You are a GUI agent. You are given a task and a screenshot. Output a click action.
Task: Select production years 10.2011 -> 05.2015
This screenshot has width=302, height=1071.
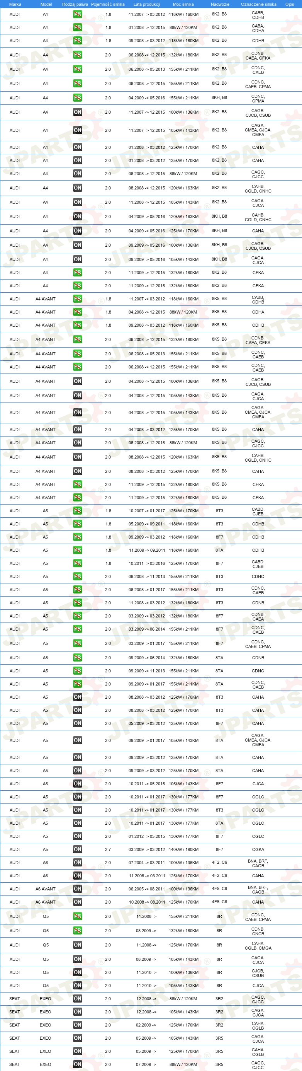coord(147,784)
